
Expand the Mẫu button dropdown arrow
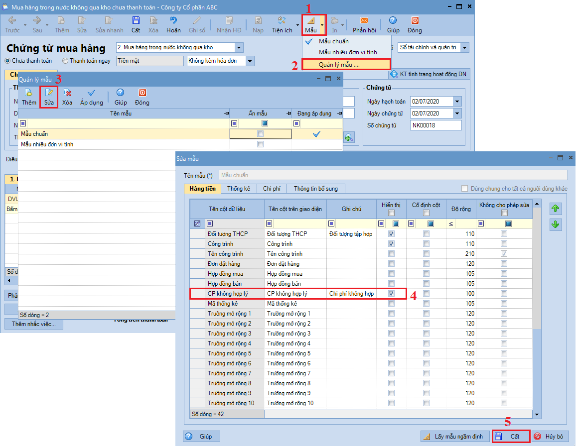pyautogui.click(x=322, y=25)
